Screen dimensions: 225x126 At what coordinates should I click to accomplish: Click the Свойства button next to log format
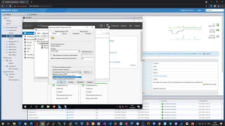[x=86, y=72]
